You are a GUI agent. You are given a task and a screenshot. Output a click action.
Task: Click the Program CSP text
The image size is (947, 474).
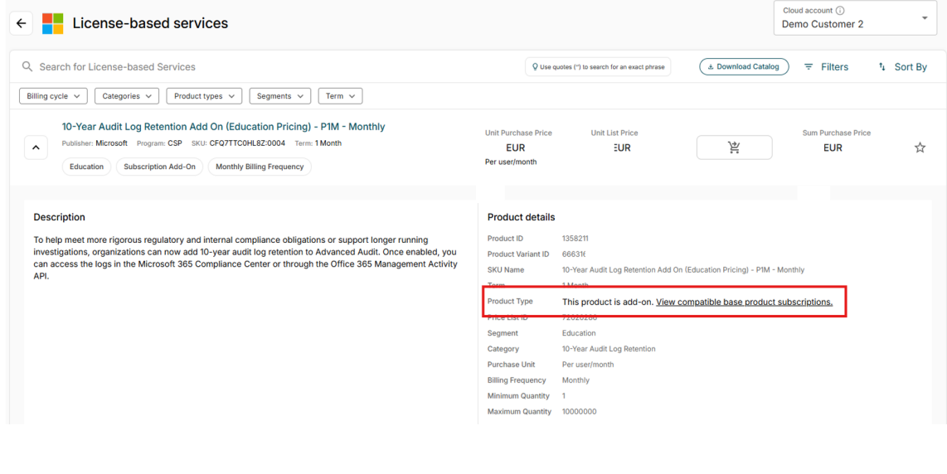159,143
